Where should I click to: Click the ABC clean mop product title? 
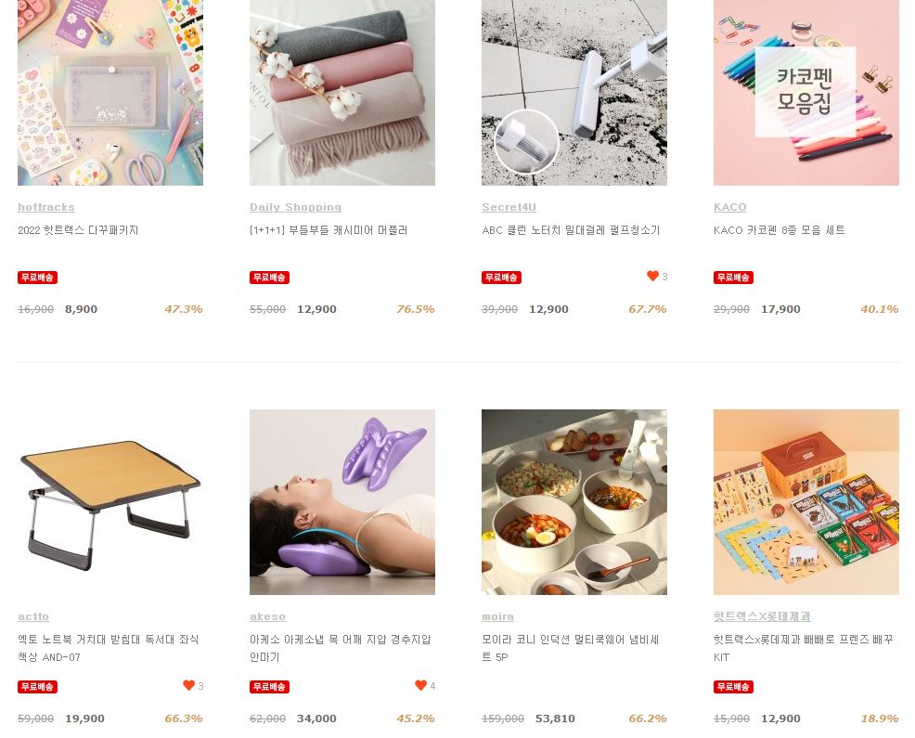point(571,230)
